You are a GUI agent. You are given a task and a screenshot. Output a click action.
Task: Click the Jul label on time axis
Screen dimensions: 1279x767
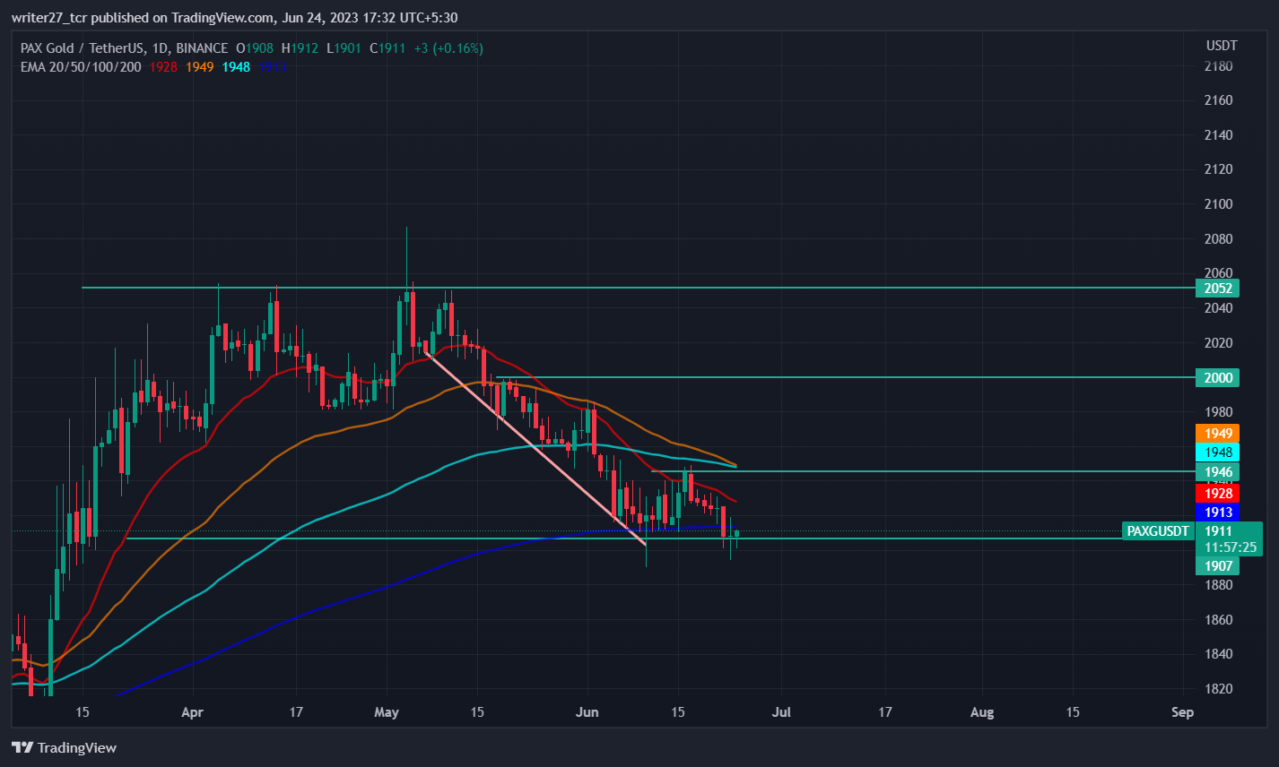click(781, 712)
